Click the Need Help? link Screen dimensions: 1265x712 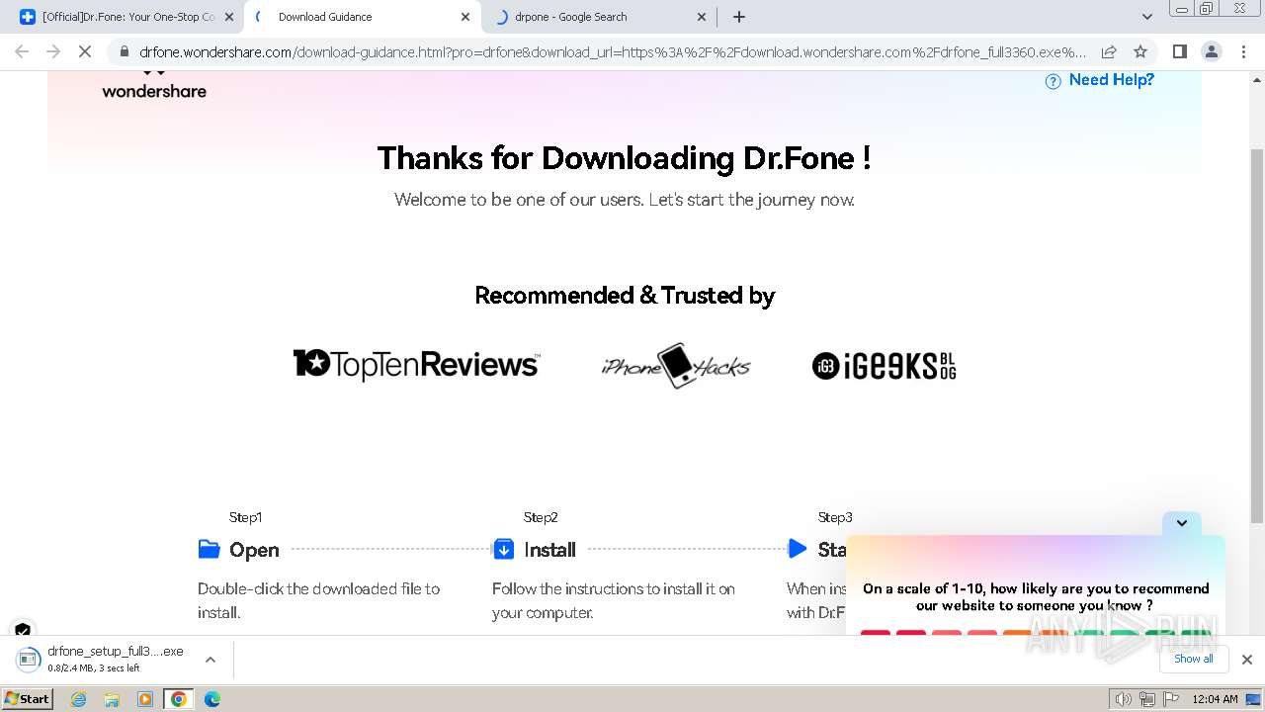(x=1112, y=80)
